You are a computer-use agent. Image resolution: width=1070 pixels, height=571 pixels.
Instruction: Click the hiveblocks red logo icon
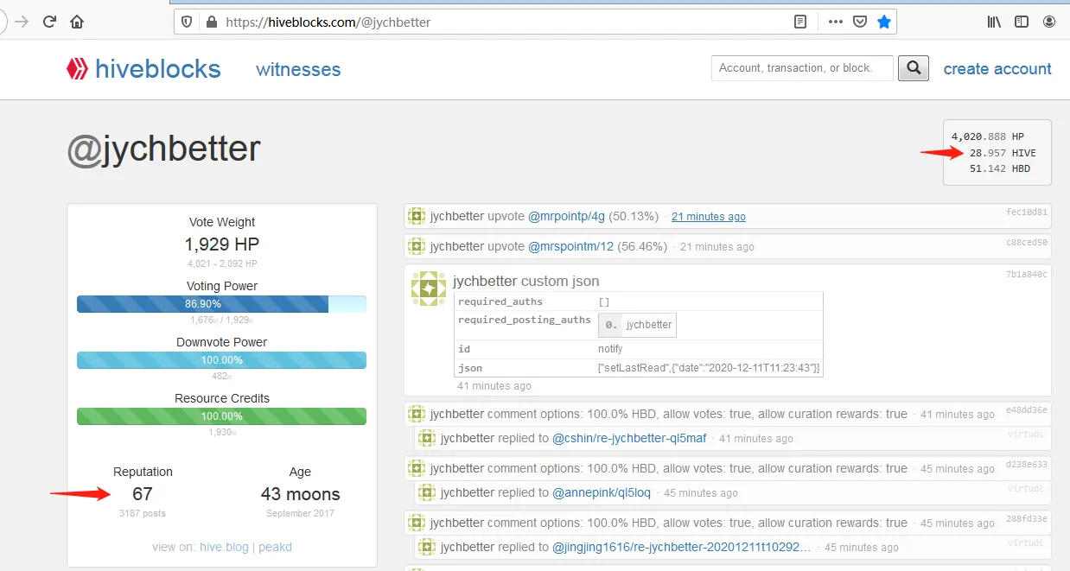click(78, 69)
